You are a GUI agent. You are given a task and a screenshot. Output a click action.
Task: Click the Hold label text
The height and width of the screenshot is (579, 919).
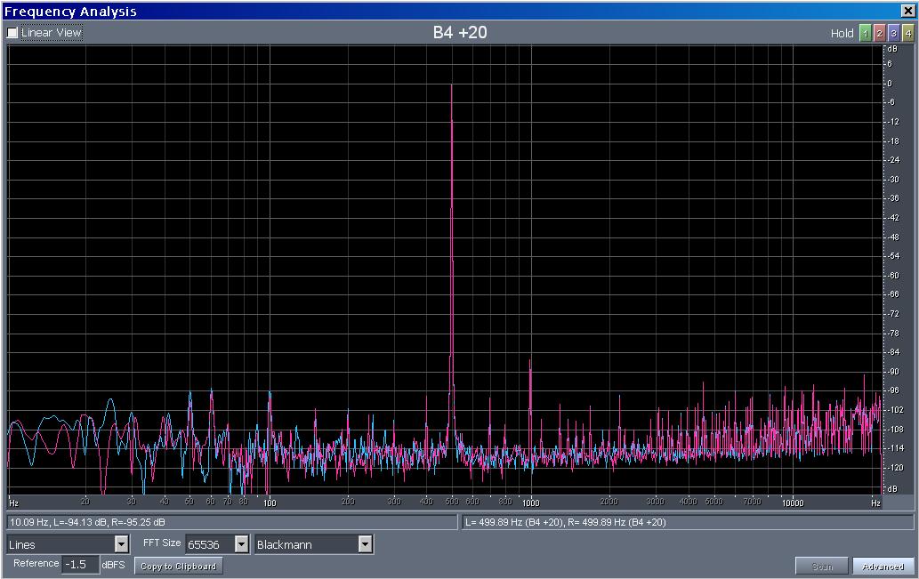(842, 34)
